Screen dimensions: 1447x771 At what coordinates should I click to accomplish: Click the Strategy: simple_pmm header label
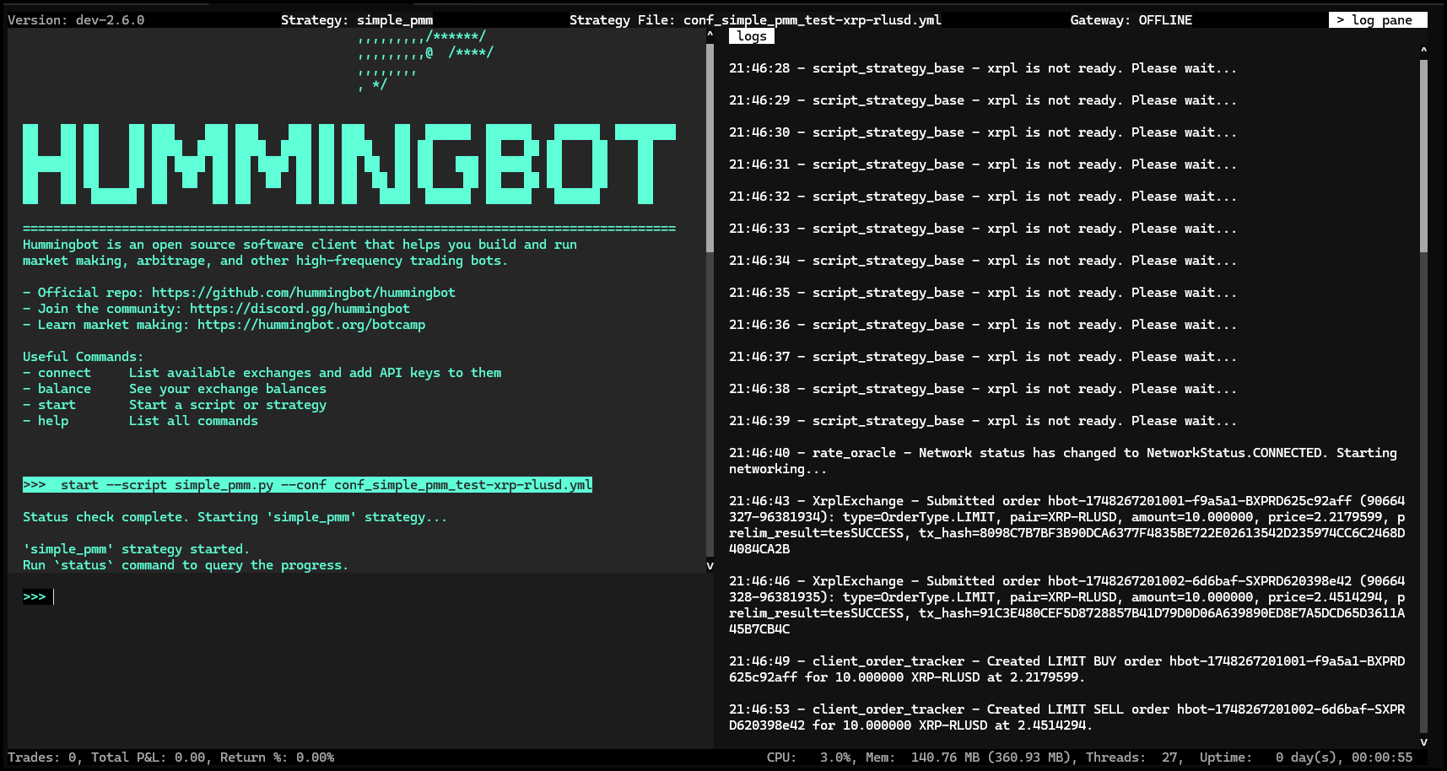[x=356, y=20]
